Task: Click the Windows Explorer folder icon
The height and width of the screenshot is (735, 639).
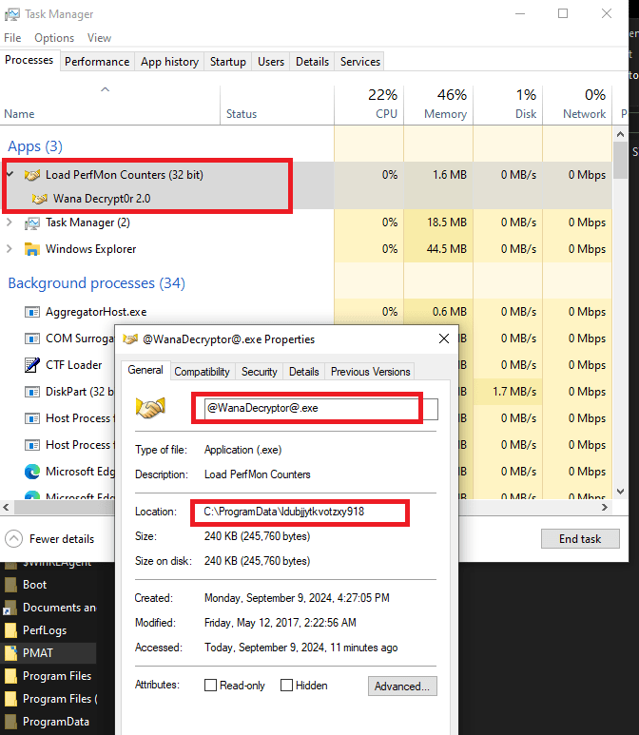Action: pyautogui.click(x=32, y=249)
